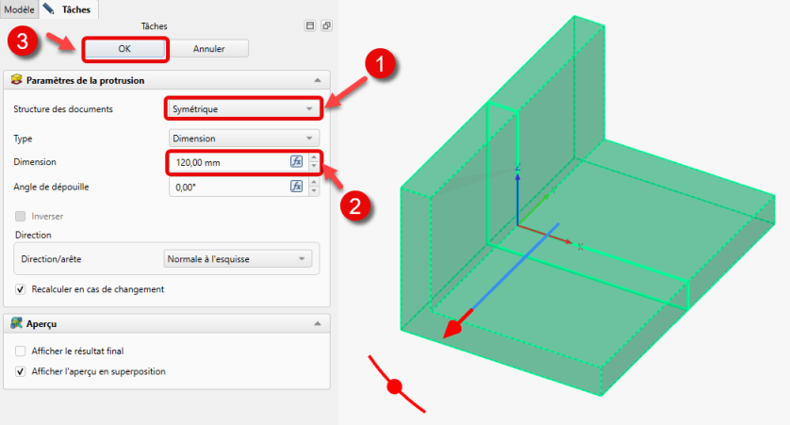Click the Aperçu section icon
The image size is (790, 425).
[x=16, y=324]
